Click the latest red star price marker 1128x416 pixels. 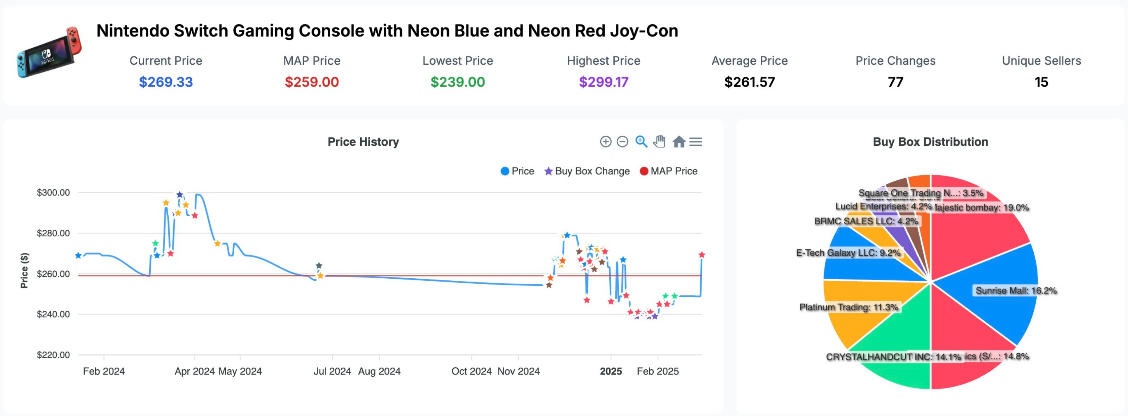702,255
